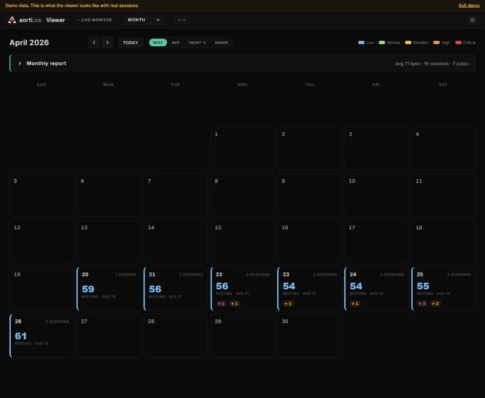485x398 pixels.
Task: Click the yellow Elevated legend swatch
Action: click(x=408, y=42)
